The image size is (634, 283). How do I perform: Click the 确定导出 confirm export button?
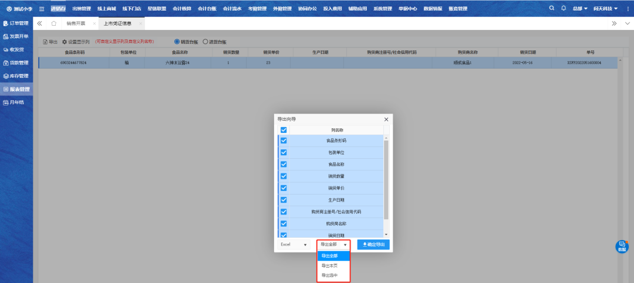click(373, 244)
